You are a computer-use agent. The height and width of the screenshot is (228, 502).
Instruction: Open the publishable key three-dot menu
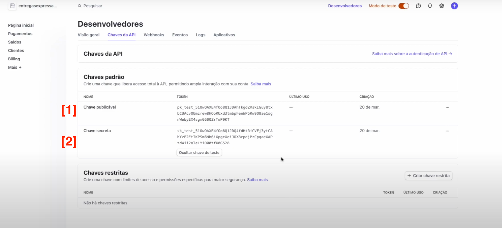pyautogui.click(x=447, y=108)
